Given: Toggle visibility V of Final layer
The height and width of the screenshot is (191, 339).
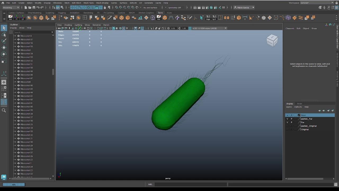Looking at the screenshot, I should (287, 115).
